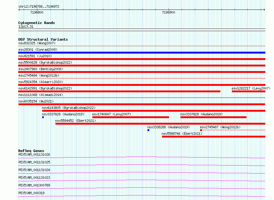274x200 pixels.
Task: Open nsv3337829 (Audano2019) label
Action: (x=201, y=114)
